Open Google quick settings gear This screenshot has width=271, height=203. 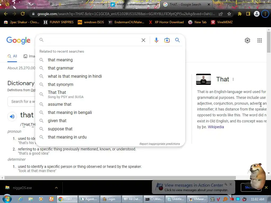pos(247,40)
